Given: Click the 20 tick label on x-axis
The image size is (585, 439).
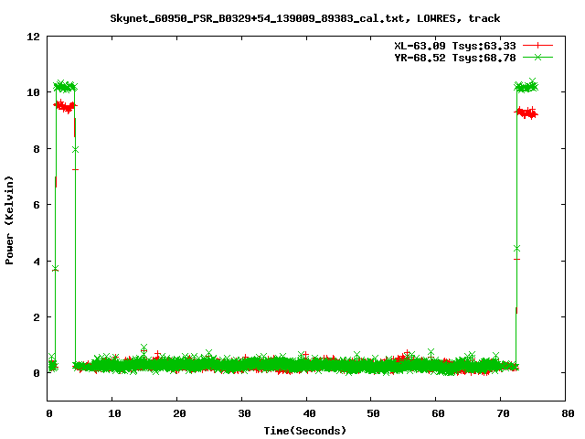Looking at the screenshot, I should pyautogui.click(x=178, y=413).
